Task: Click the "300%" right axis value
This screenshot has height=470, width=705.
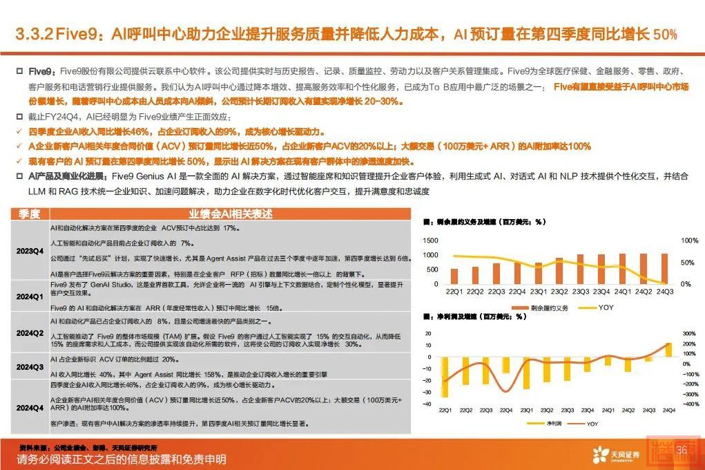Action: [x=689, y=334]
